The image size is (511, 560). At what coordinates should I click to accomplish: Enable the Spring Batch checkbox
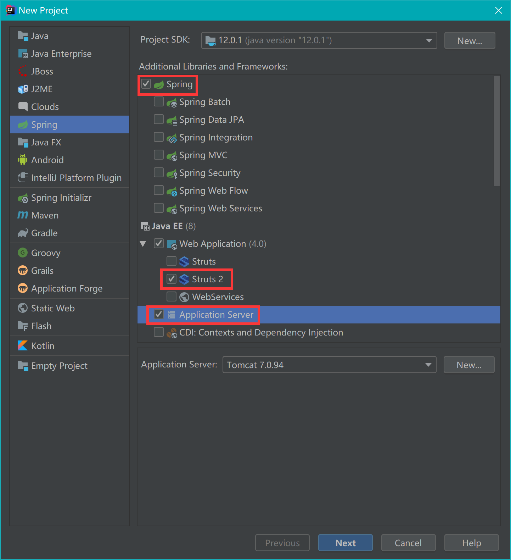(159, 101)
